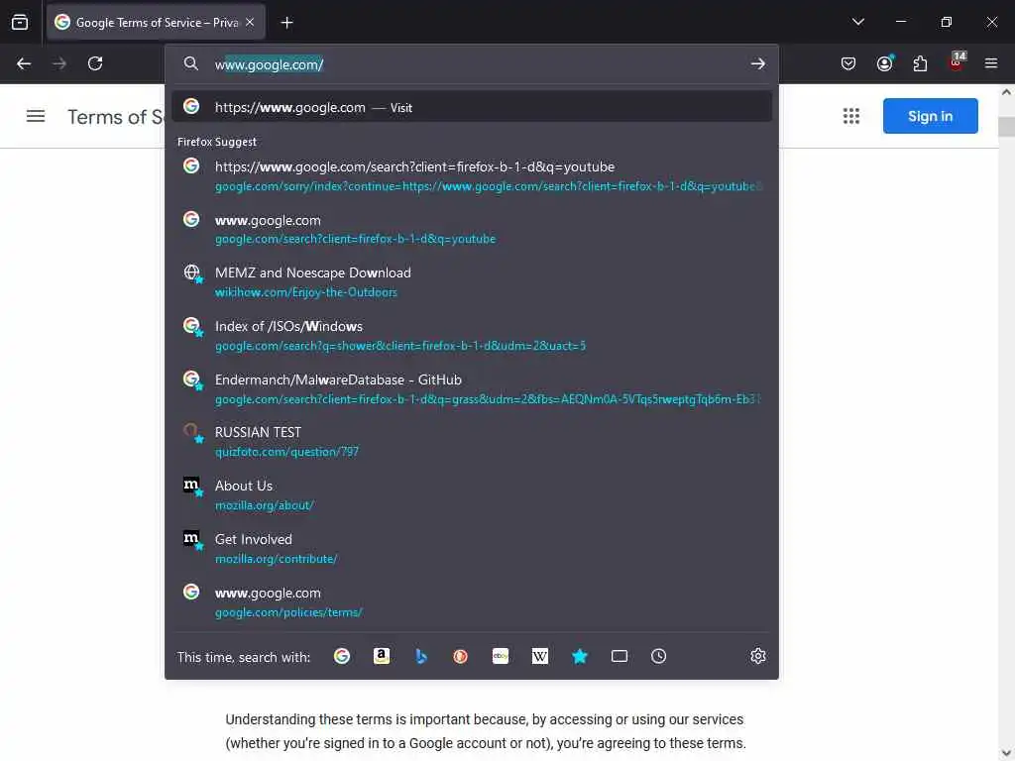Screen dimensions: 1015x761
Task: Click scrollbar down arrow on page
Action: tap(1007, 753)
